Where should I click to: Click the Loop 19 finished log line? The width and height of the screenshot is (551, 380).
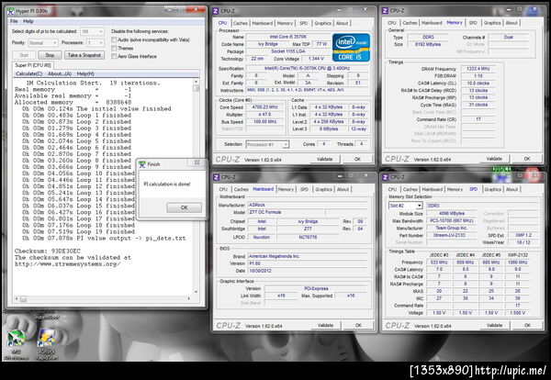click(x=79, y=232)
